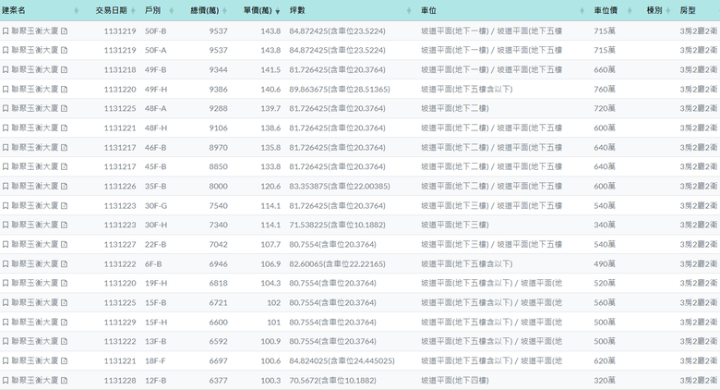Click document icon beside 22F-B building name
This screenshot has height=390, width=720.
click(65, 245)
